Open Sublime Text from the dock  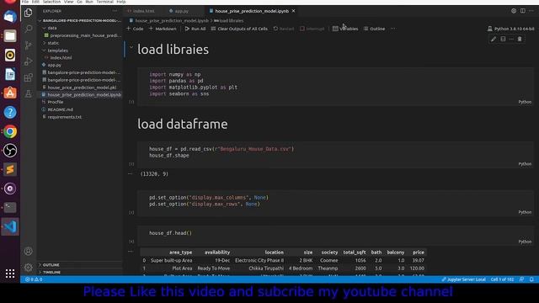click(10, 169)
